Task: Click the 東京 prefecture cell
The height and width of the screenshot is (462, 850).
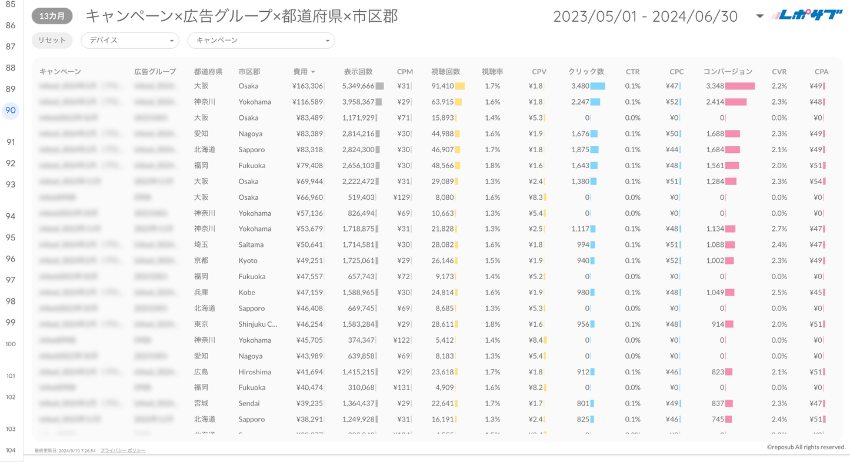Action: point(201,324)
